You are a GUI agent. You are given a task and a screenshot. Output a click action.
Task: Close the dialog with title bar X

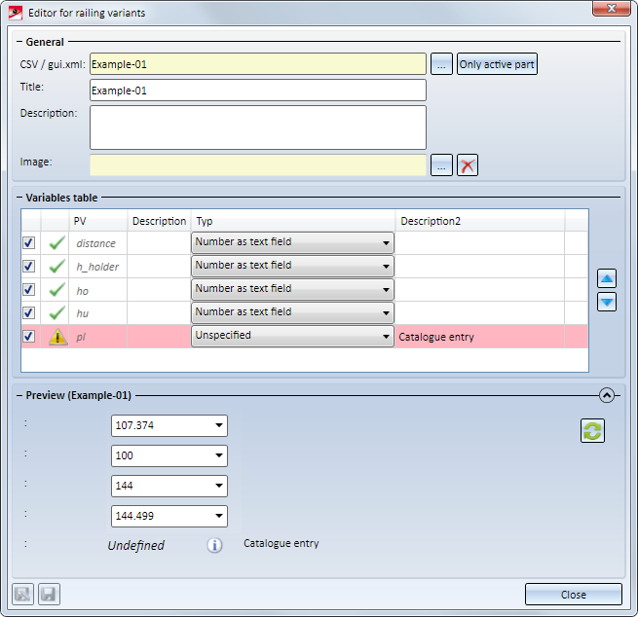pos(611,9)
